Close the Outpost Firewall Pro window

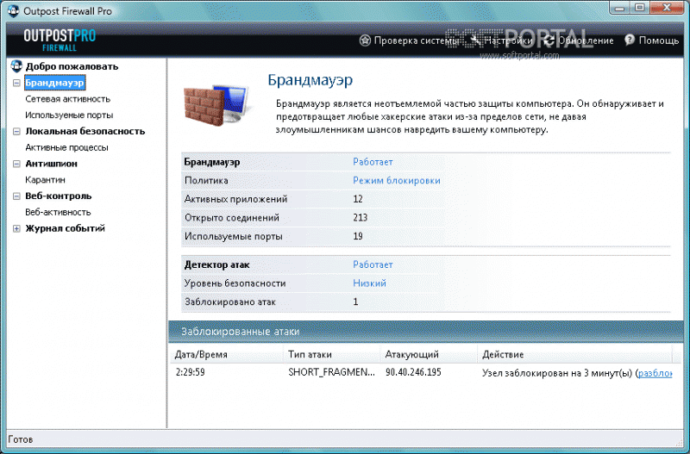667,7
